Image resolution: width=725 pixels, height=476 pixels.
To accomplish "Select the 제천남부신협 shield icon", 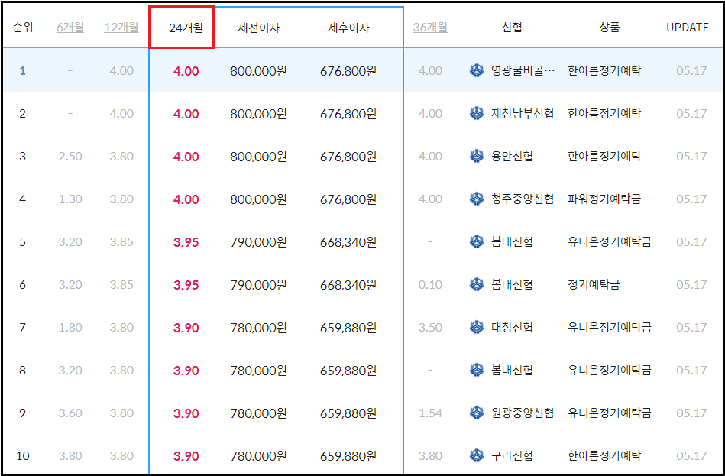I will tap(477, 113).
